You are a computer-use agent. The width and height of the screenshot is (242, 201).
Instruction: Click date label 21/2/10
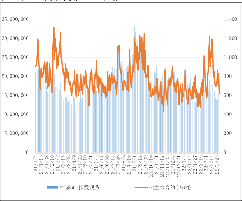click(x=52, y=165)
